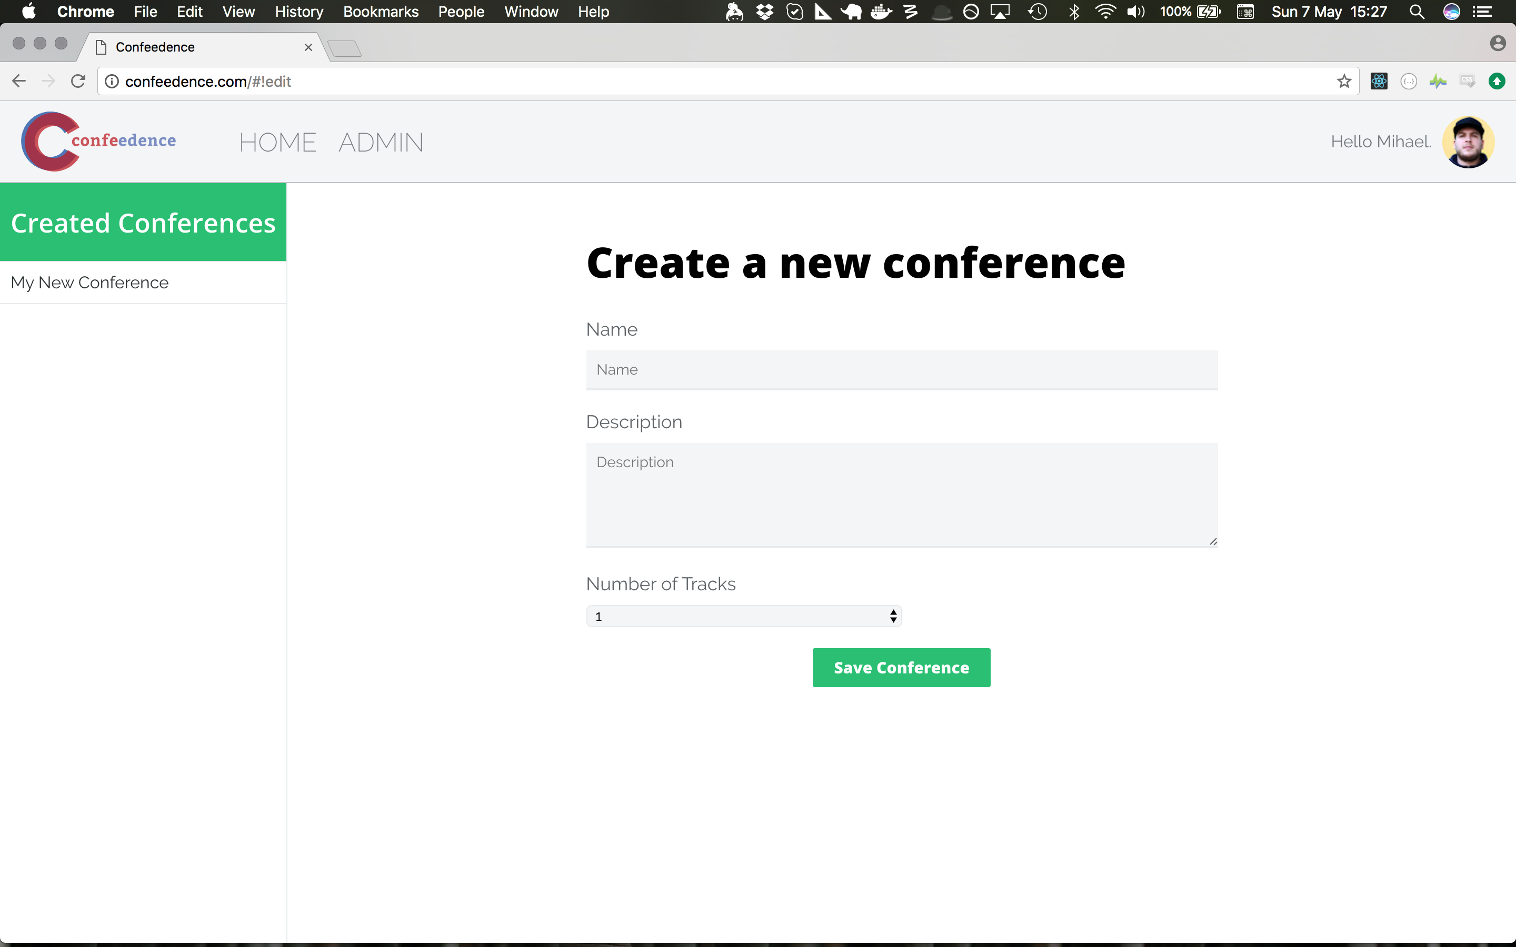The width and height of the screenshot is (1516, 947).
Task: Open the History menu
Action: click(299, 12)
